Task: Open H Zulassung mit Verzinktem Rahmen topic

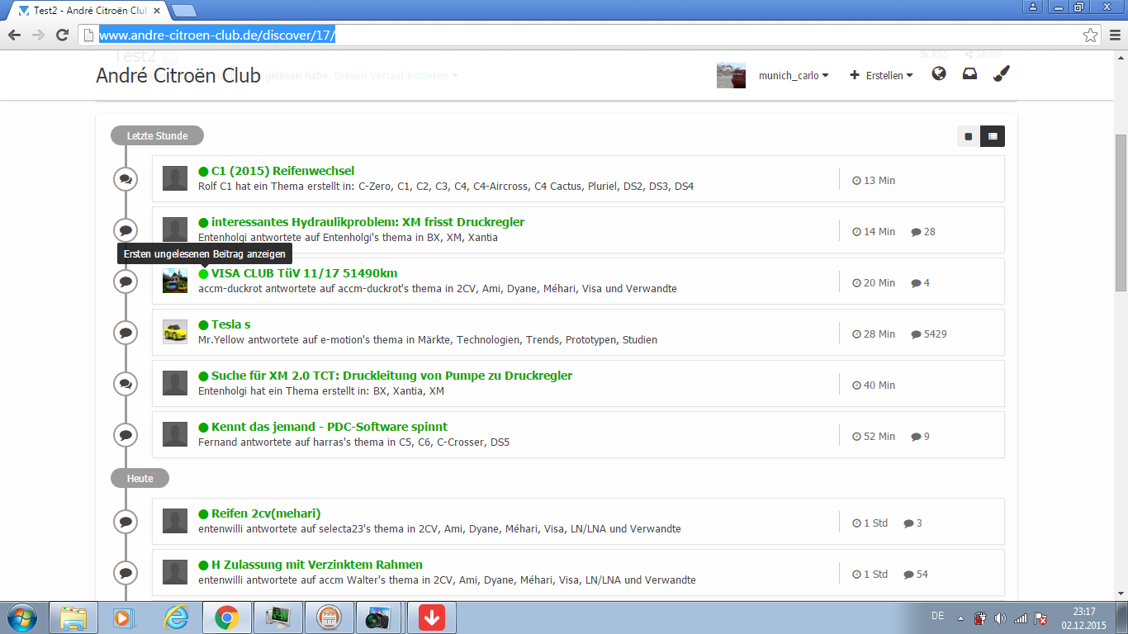Action: [x=317, y=565]
